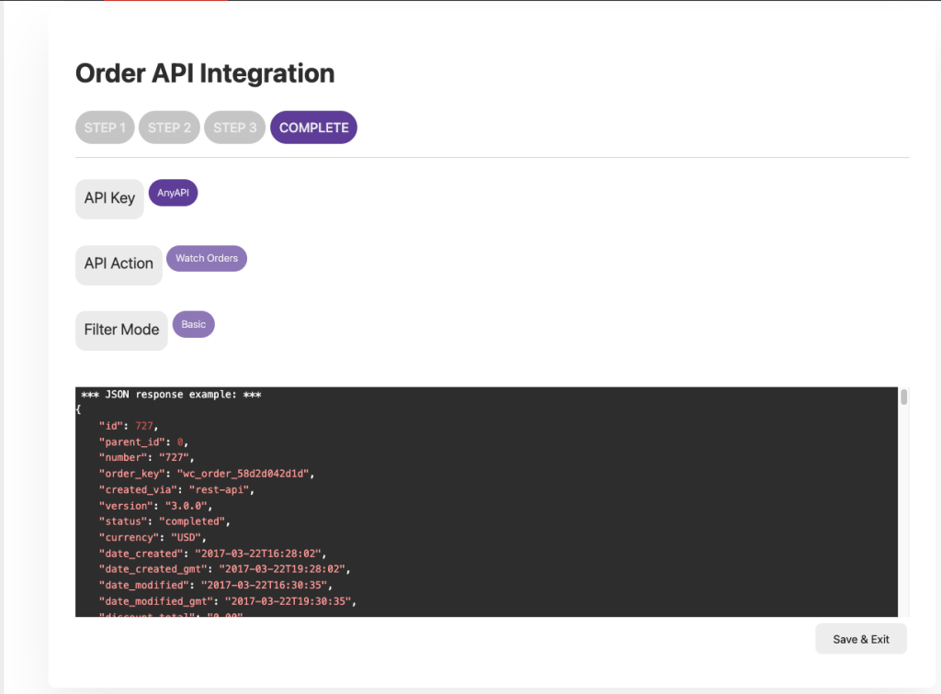The width and height of the screenshot is (941, 694).
Task: Select the Watch Orders badge
Action: [207, 259]
